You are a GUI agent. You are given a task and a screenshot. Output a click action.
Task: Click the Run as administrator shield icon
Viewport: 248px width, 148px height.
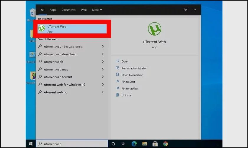[x=118, y=68]
